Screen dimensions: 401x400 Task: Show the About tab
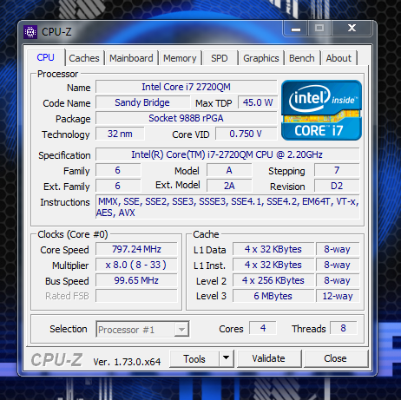click(x=339, y=58)
